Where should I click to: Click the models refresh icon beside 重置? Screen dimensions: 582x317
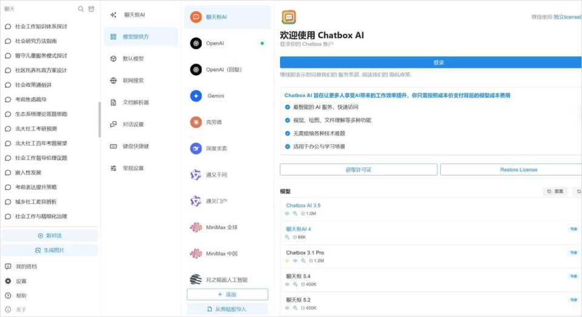click(578, 192)
